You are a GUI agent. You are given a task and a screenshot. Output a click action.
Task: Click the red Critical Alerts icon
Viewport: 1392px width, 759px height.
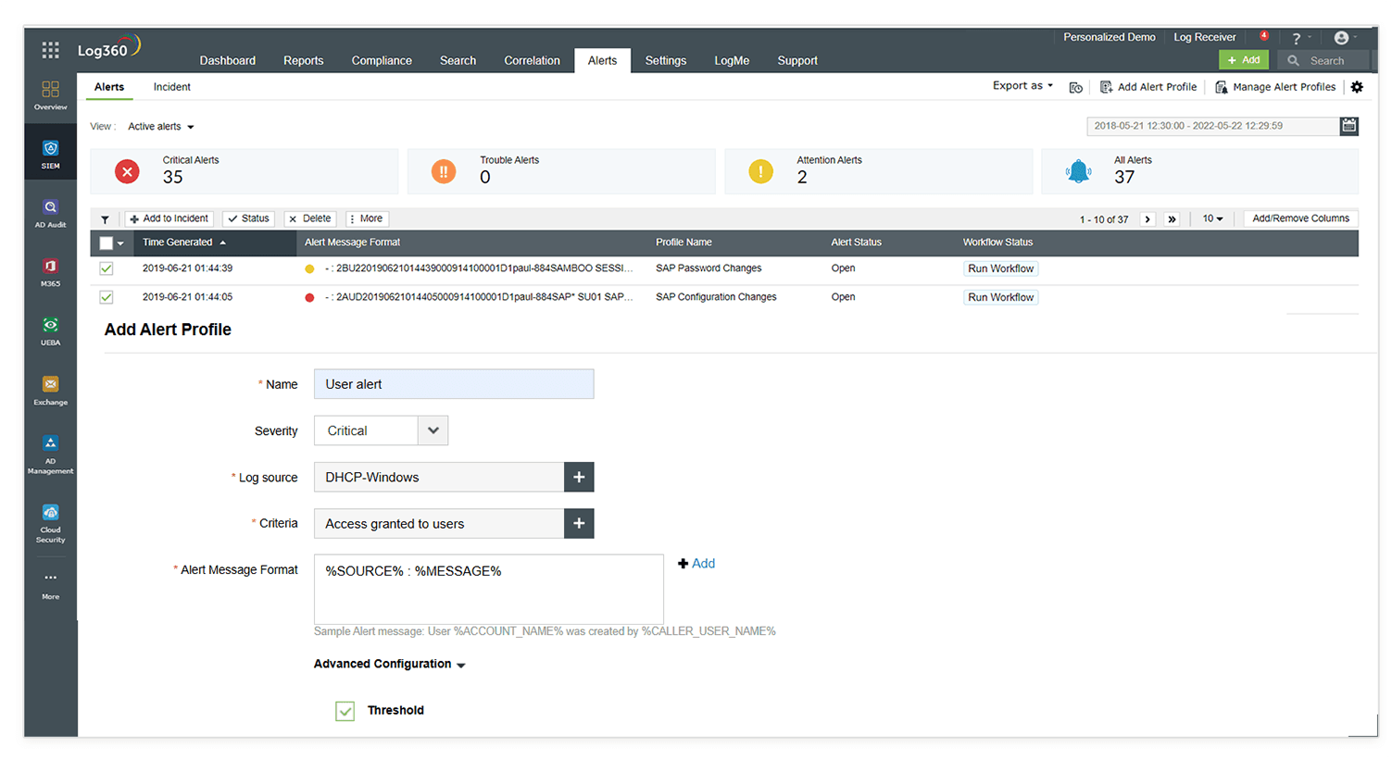127,171
